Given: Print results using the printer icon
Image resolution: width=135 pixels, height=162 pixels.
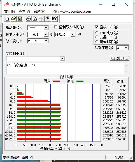Looking at the screenshot, I should click(x=29, y=19).
